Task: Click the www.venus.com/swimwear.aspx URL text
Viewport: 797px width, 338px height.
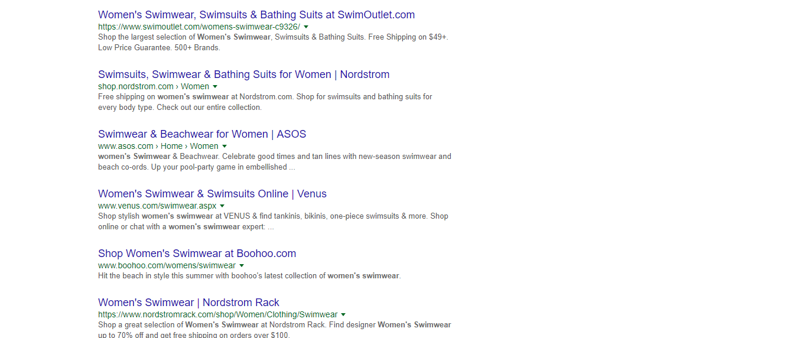Action: [157, 206]
